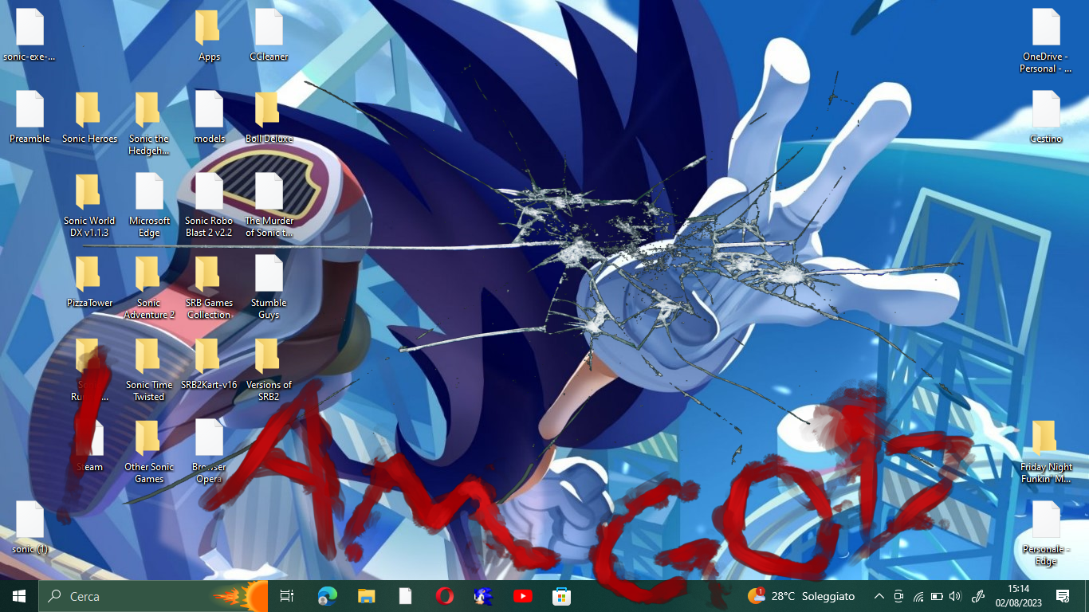Open the SRB Games Collection folder
The width and height of the screenshot is (1089, 612).
point(209,288)
